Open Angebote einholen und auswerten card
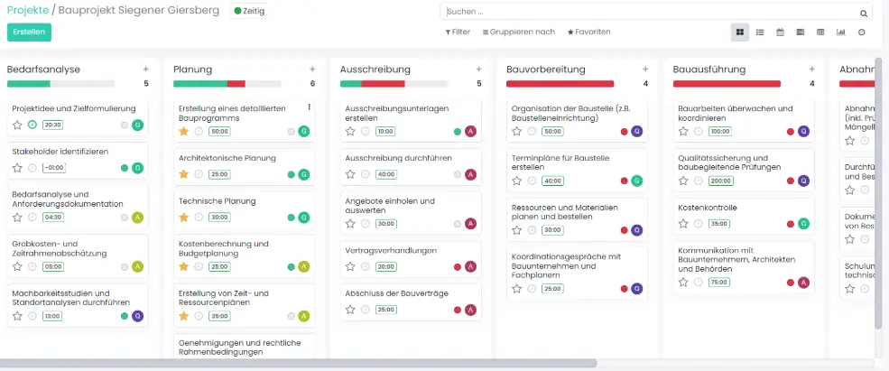889x371 pixels. (411, 213)
